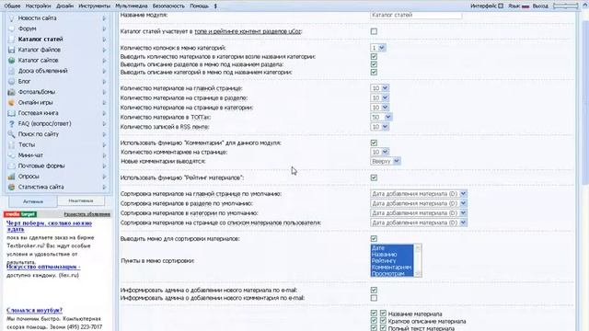Open the Помощь menu
This screenshot has height=331, width=589.
click(x=199, y=6)
